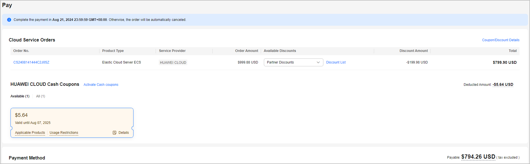
Task: Select the $5.64 cash coupon card
Action: click(x=72, y=119)
